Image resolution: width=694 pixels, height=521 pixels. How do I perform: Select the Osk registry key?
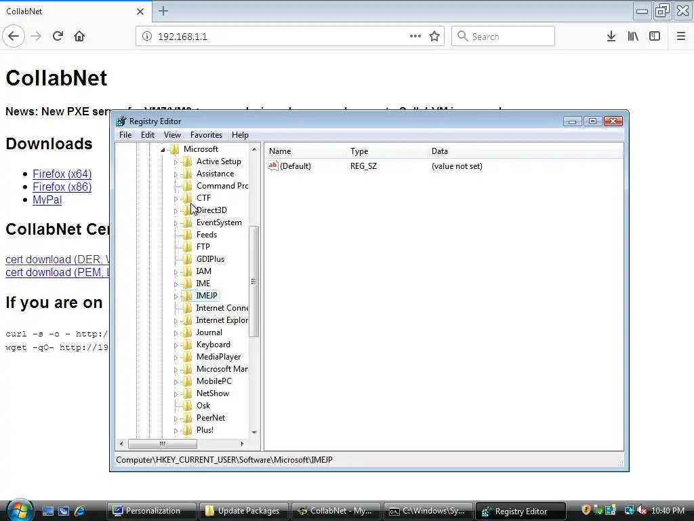[203, 406]
